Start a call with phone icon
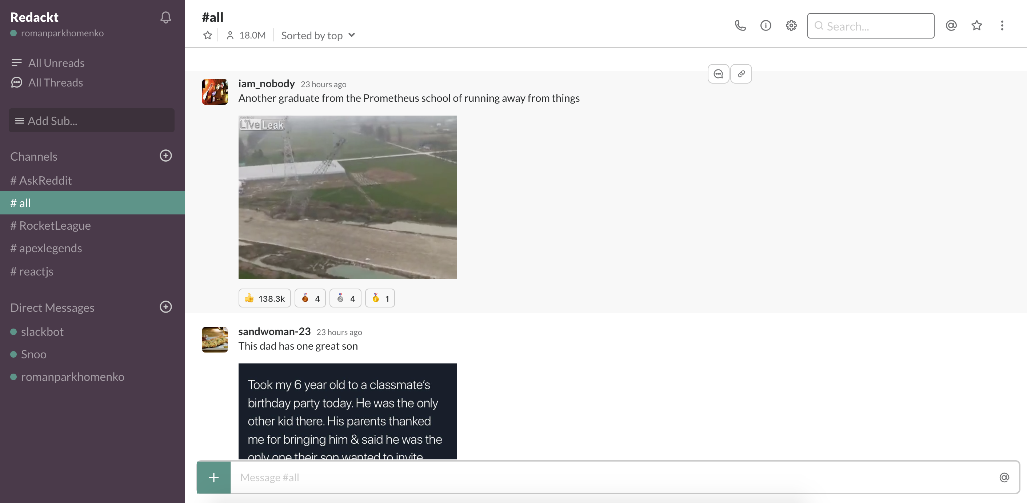 (740, 26)
